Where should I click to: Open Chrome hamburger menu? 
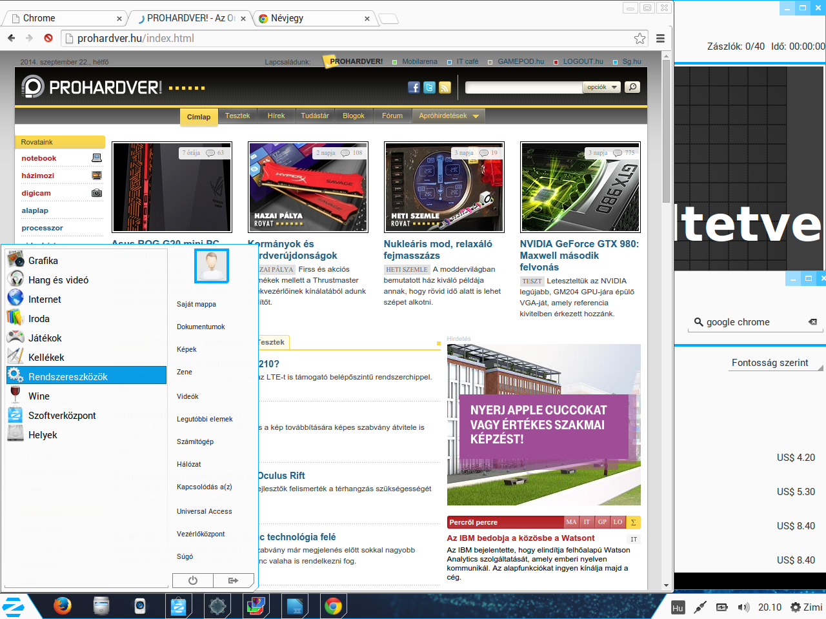tap(660, 38)
